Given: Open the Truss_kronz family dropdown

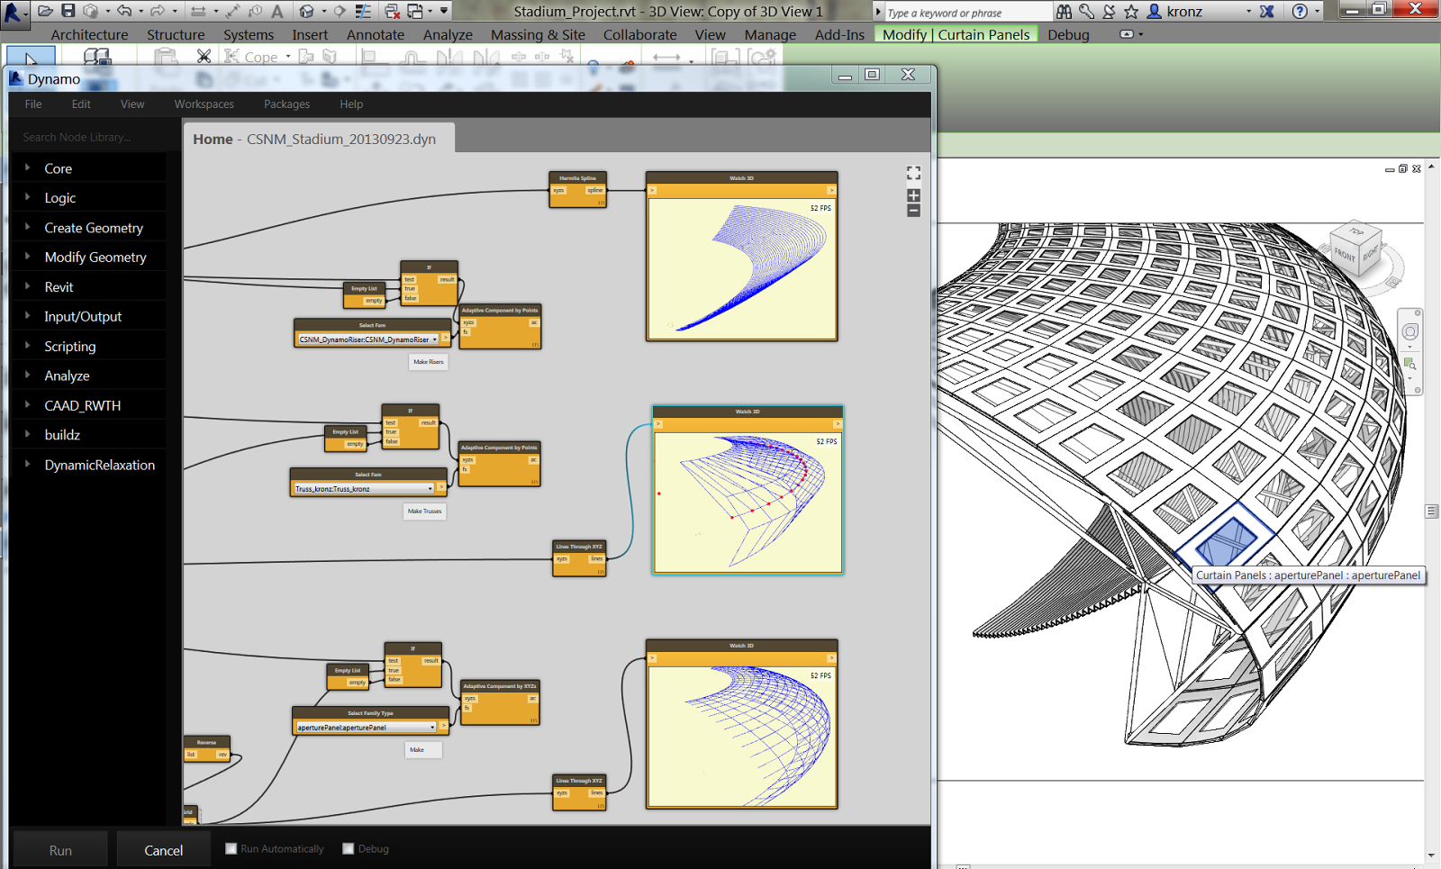Looking at the screenshot, I should click(430, 488).
